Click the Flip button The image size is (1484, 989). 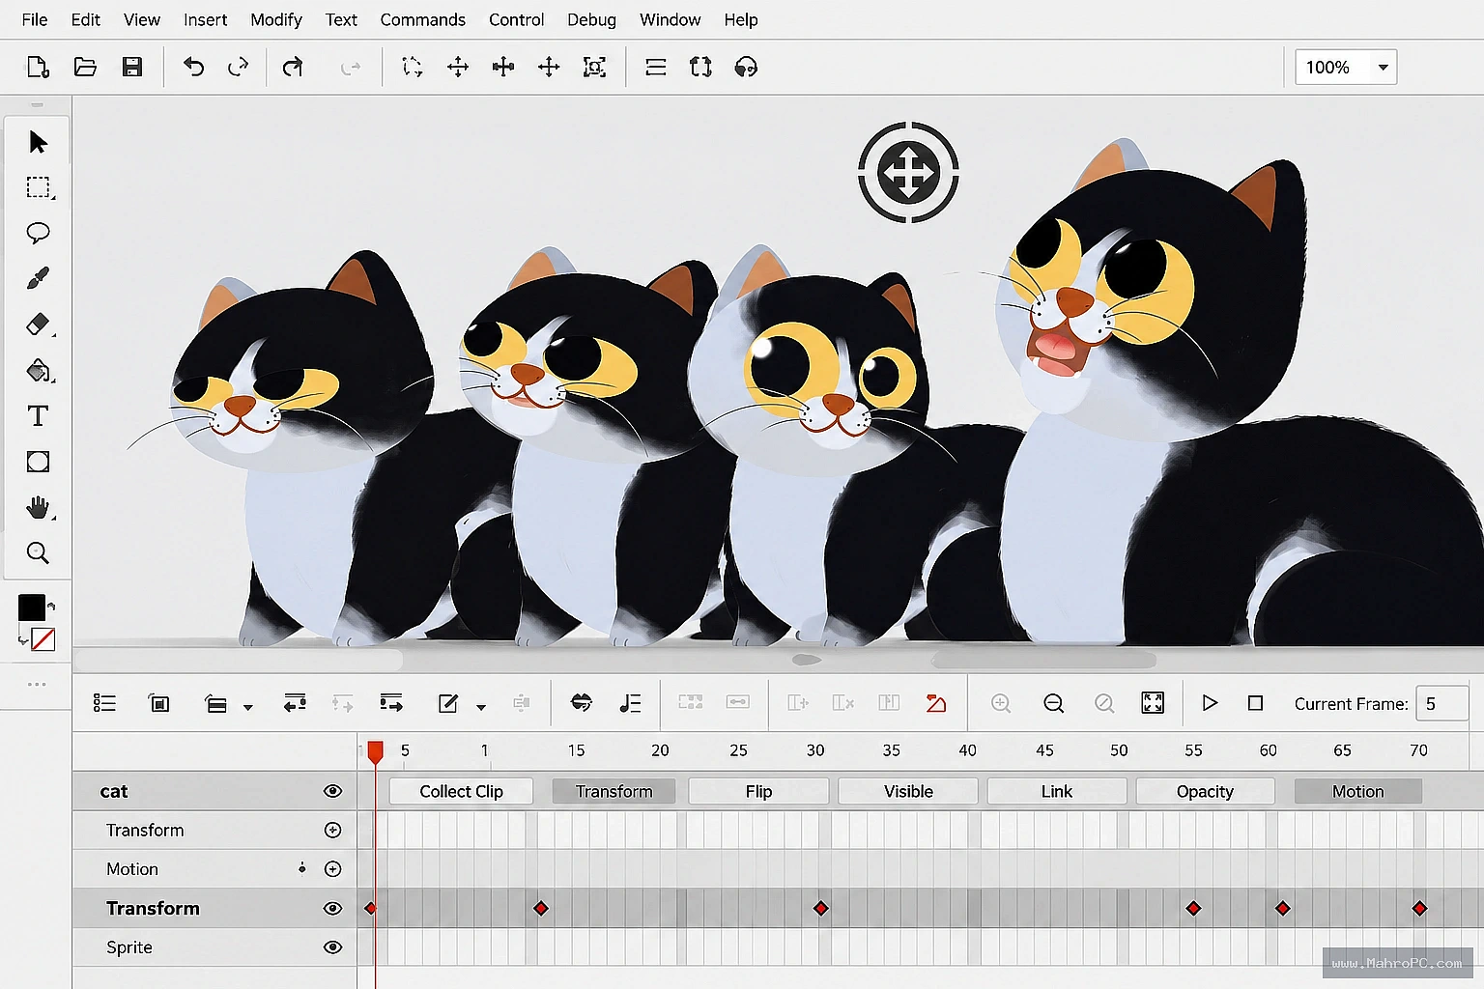coord(758,791)
